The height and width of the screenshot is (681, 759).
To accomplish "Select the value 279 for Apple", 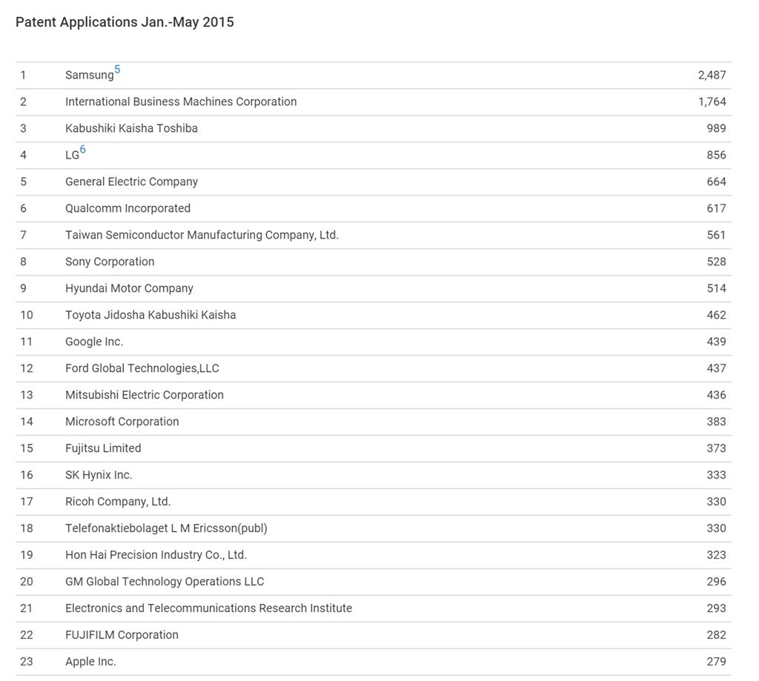I will tap(717, 661).
